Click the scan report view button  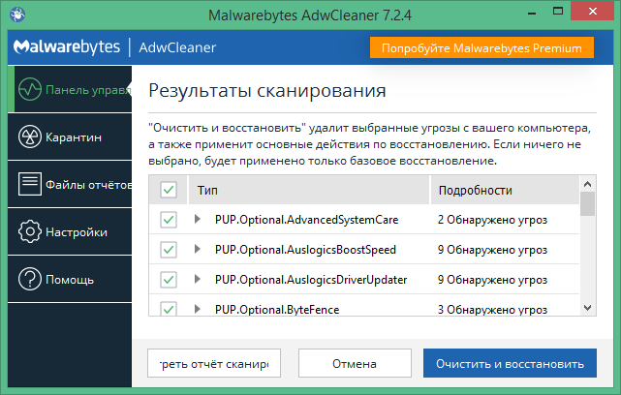pos(214,363)
